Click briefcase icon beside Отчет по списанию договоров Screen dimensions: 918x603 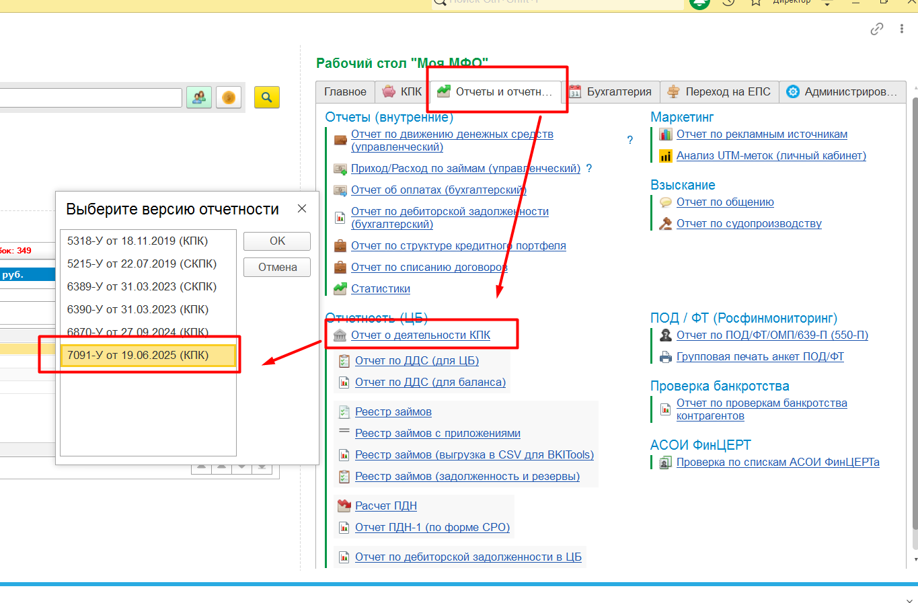tap(340, 268)
